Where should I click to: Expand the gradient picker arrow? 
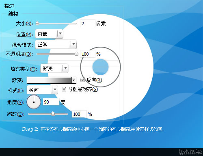click(73, 80)
